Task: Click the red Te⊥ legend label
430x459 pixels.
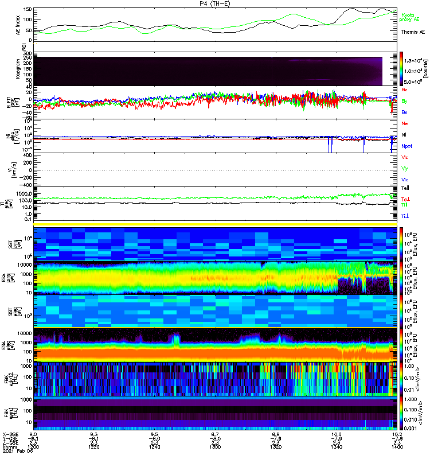Action: [x=405, y=199]
